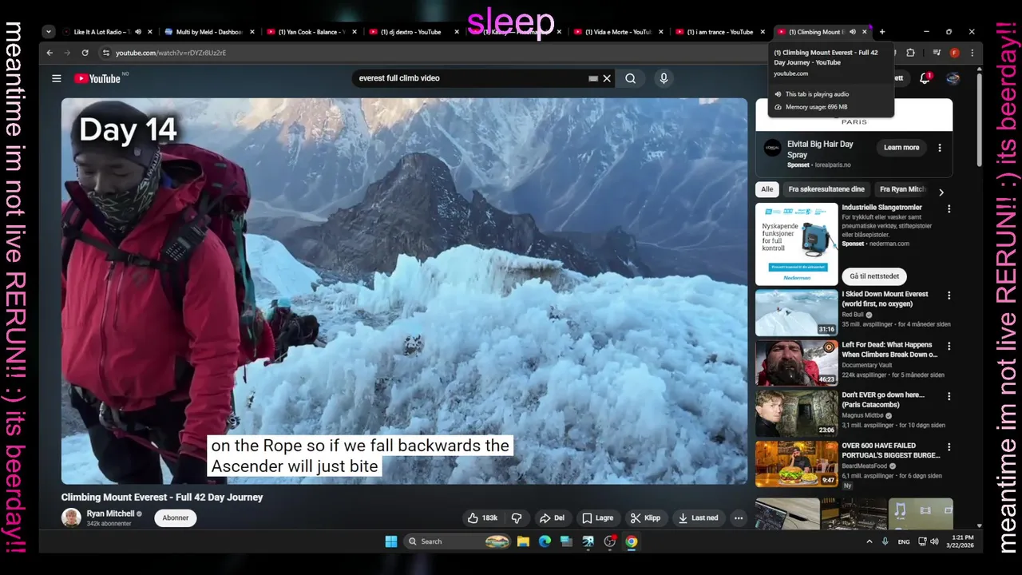This screenshot has width=1022, height=575.
Task: Share the video with Del
Action: coord(552,517)
